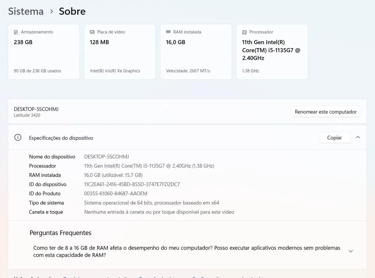The width and height of the screenshot is (375, 278).
Task: Go back to Sistema via breadcrumb
Action: click(x=26, y=11)
